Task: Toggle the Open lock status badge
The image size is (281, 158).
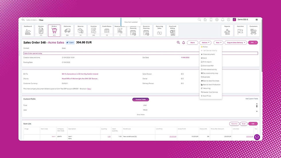Action: pos(70,42)
